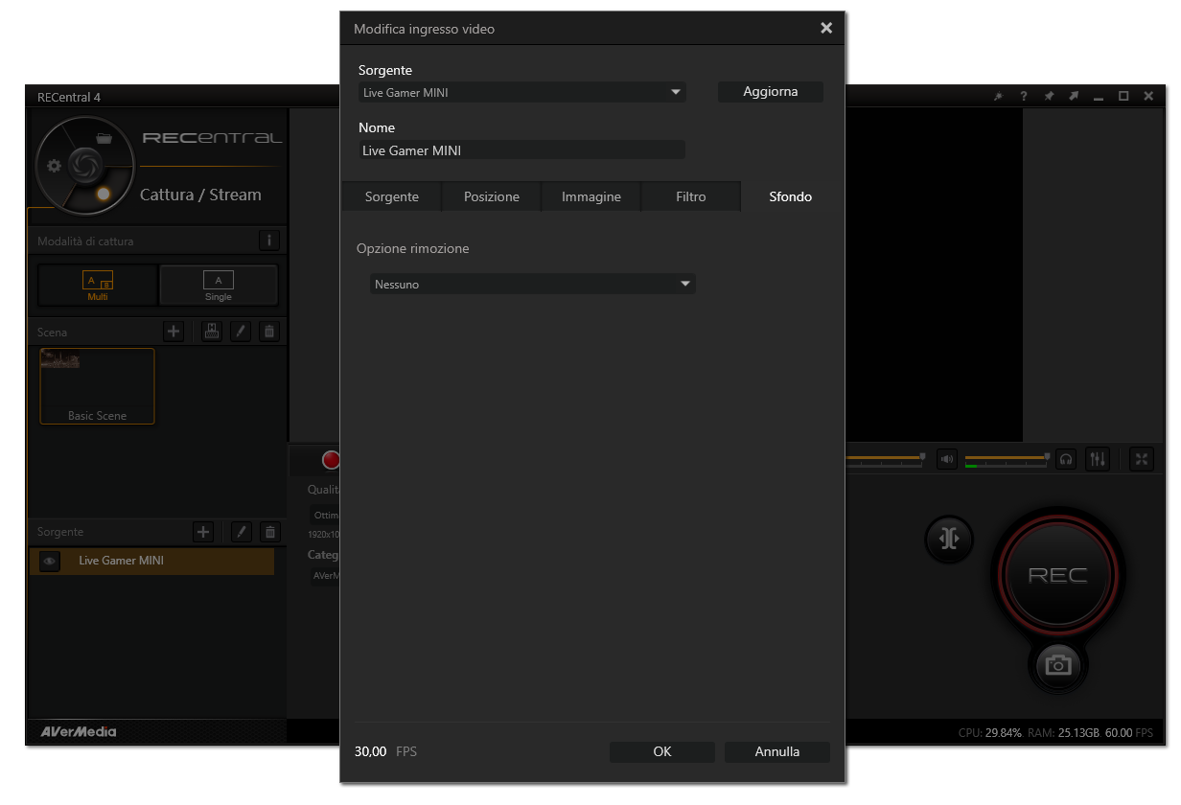This screenshot has width=1181, height=805.
Task: Click the snapshot camera button
Action: tap(1058, 664)
